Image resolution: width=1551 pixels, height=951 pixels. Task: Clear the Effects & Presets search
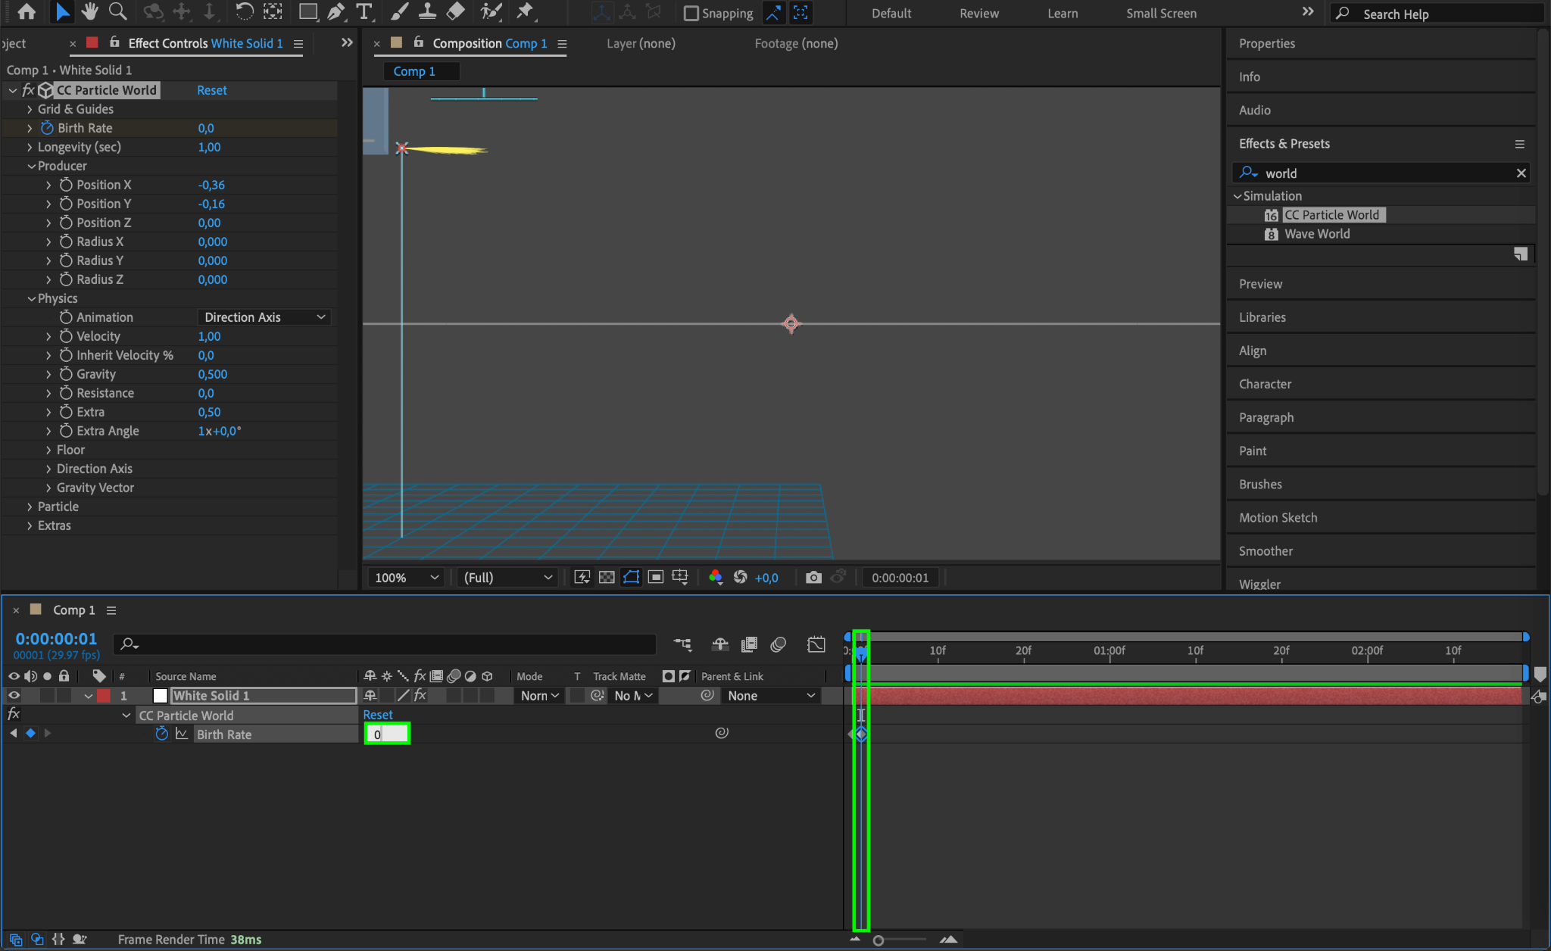1521,173
